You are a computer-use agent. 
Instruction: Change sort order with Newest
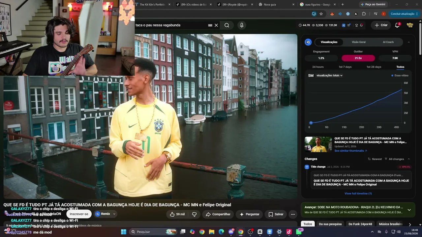[375, 159]
